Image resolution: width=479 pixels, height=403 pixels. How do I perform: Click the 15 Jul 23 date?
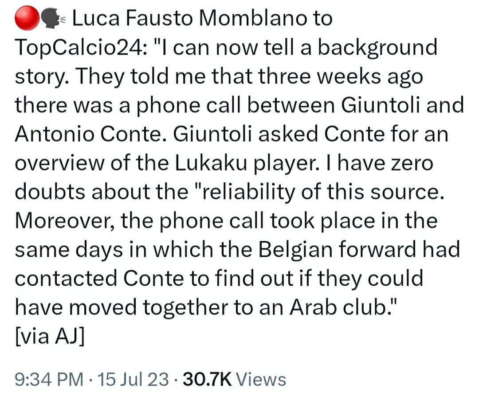click(133, 379)
